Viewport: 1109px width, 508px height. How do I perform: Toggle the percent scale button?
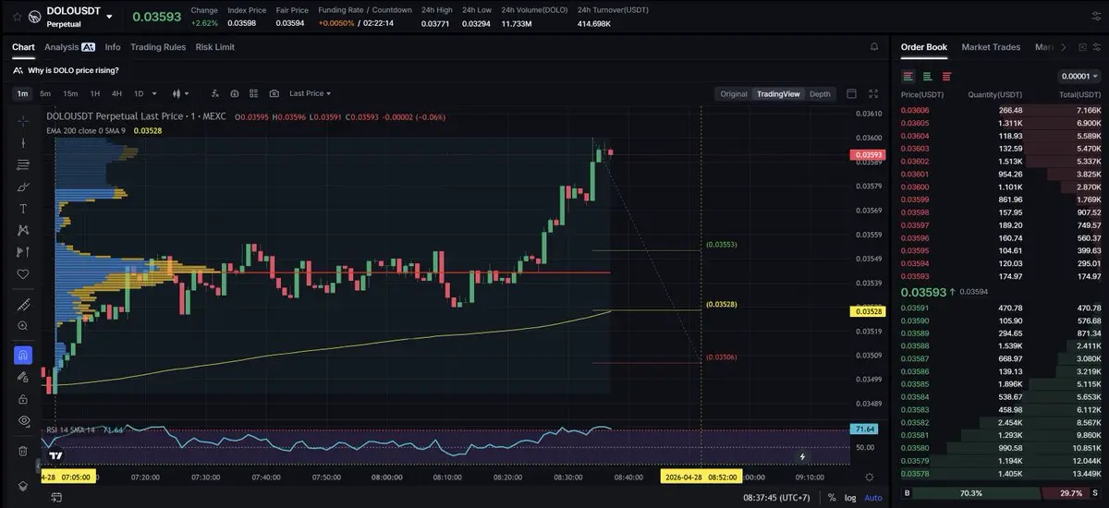(x=832, y=498)
